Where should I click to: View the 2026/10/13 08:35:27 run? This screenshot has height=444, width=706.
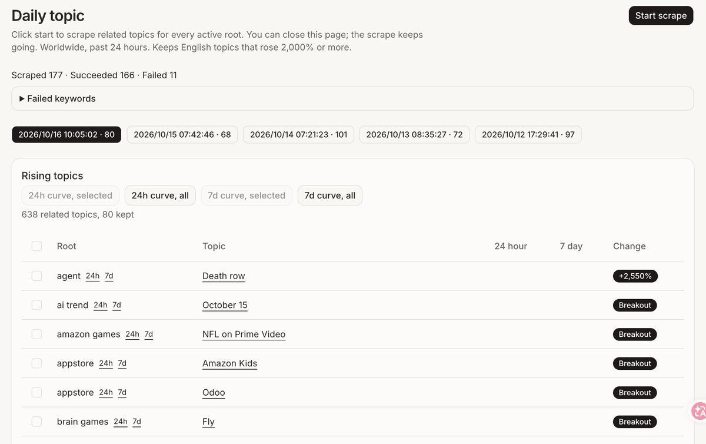tap(414, 134)
